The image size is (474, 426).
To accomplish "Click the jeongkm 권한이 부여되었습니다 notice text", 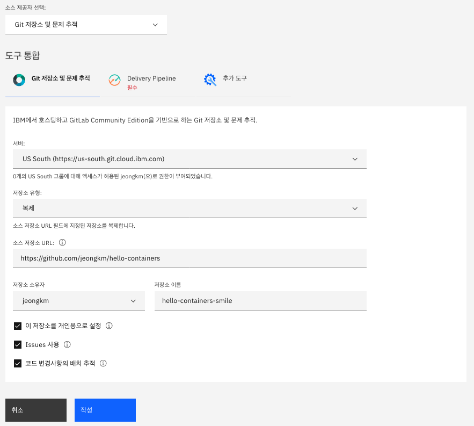I will tap(113, 176).
